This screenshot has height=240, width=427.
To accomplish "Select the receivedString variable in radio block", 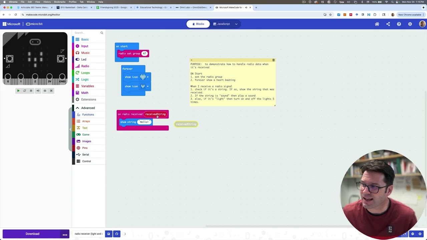I will [155, 114].
